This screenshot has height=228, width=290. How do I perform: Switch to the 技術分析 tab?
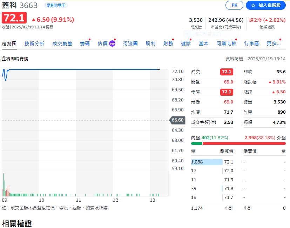[34, 43]
